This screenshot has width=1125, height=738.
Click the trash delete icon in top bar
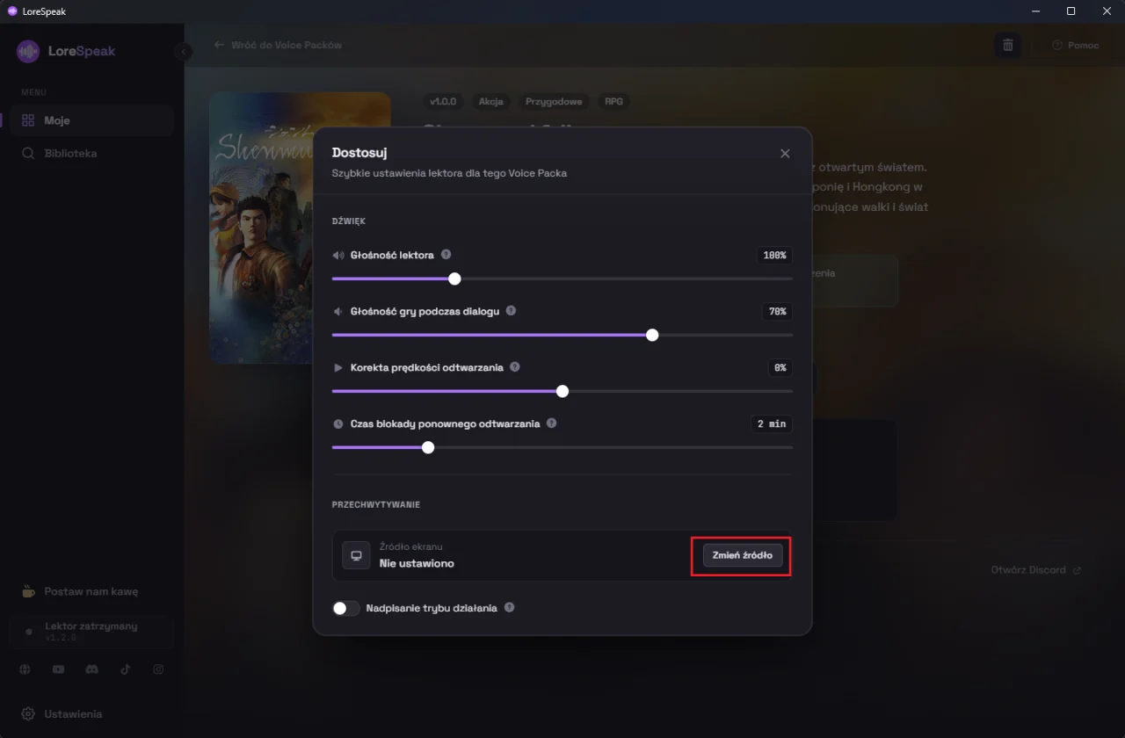pos(1008,45)
